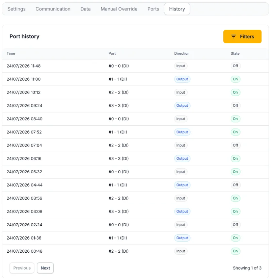The height and width of the screenshot is (278, 276).
Task: Open the Data tab
Action: [85, 9]
